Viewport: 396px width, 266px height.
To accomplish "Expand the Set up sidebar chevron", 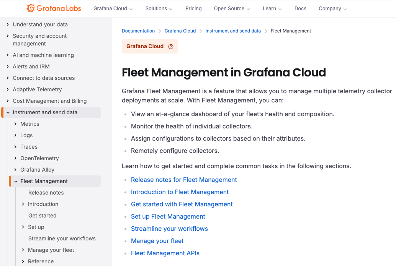I will point(23,227).
